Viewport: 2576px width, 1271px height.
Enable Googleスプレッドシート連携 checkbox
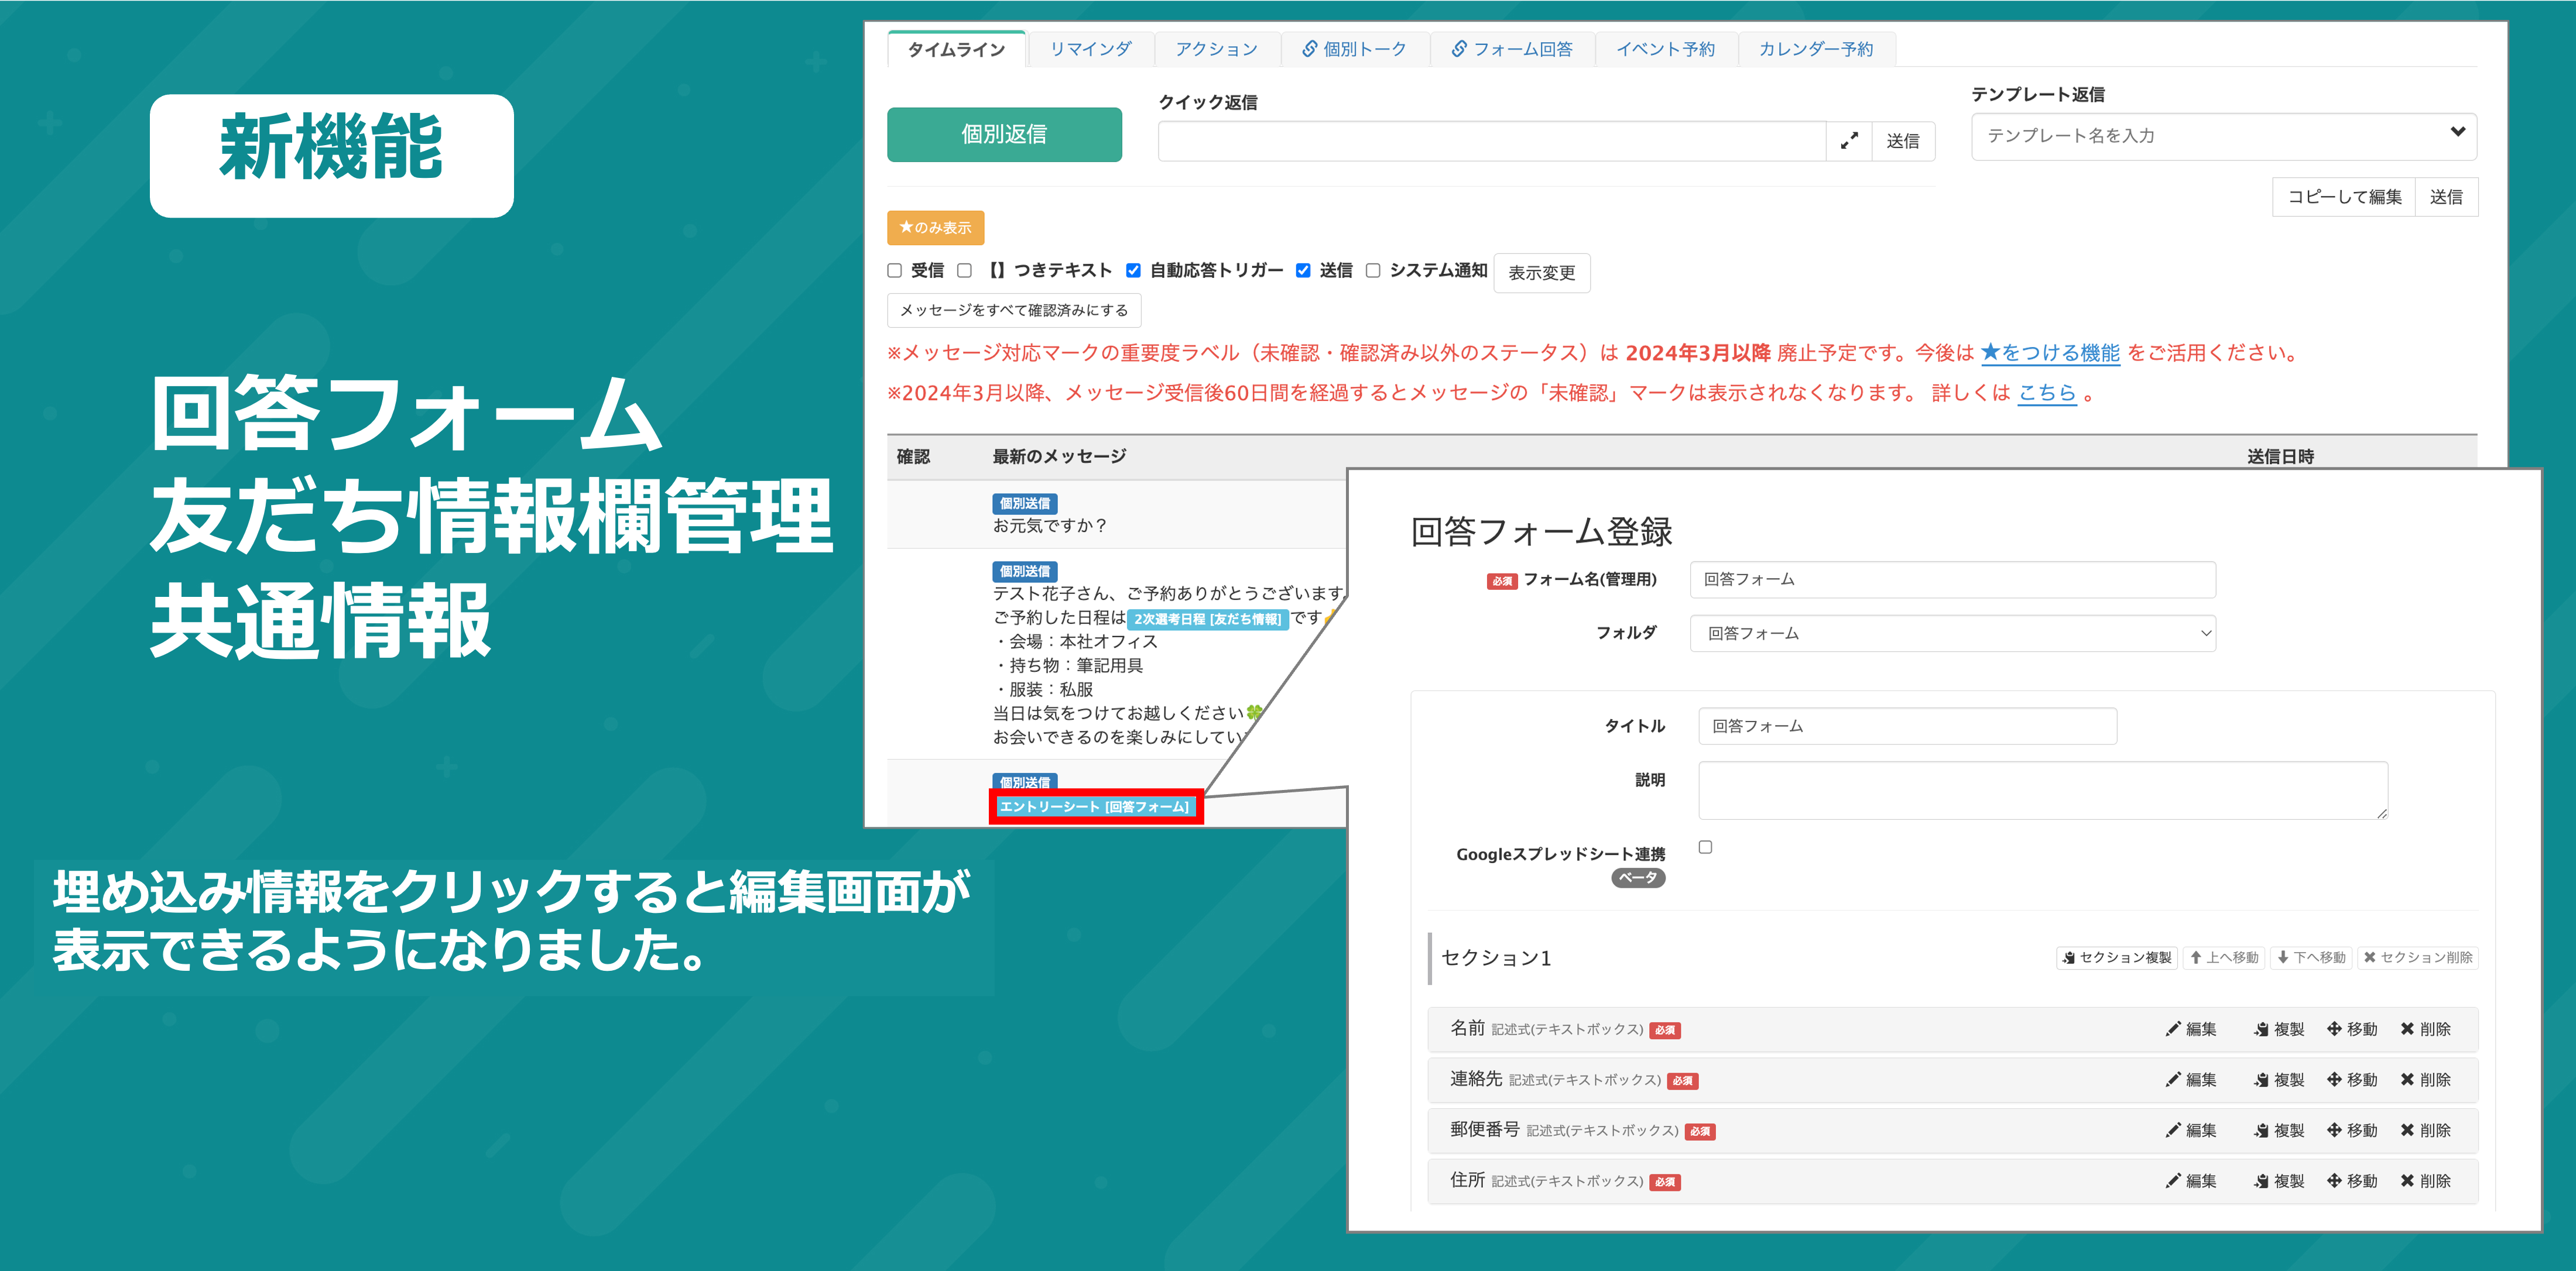(x=1705, y=847)
